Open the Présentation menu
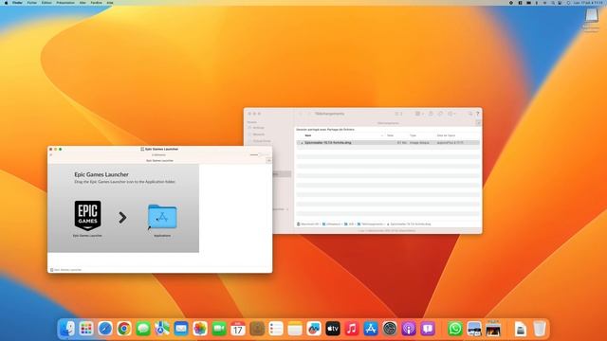 (65, 3)
